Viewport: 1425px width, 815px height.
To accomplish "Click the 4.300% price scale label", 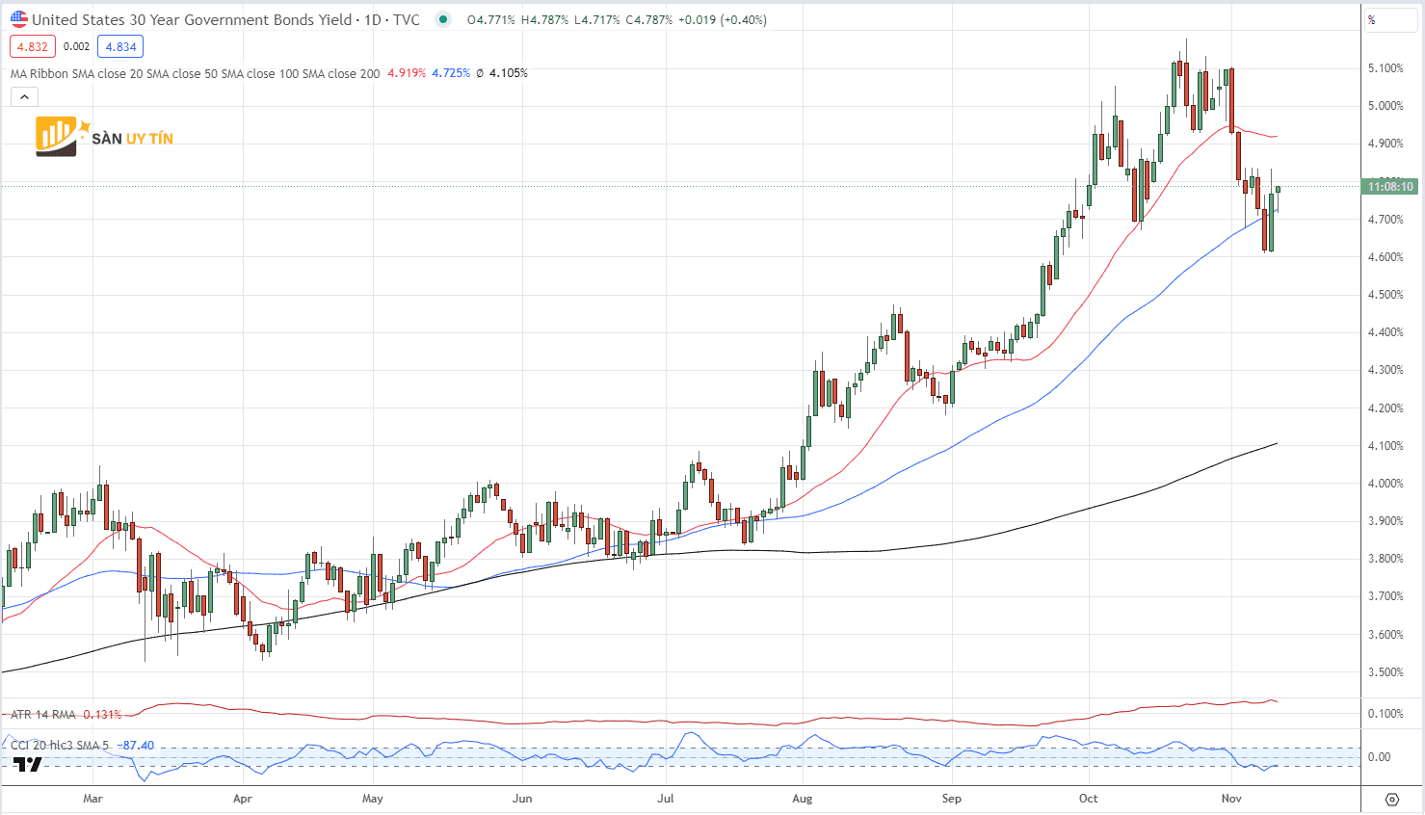I will tap(1385, 370).
